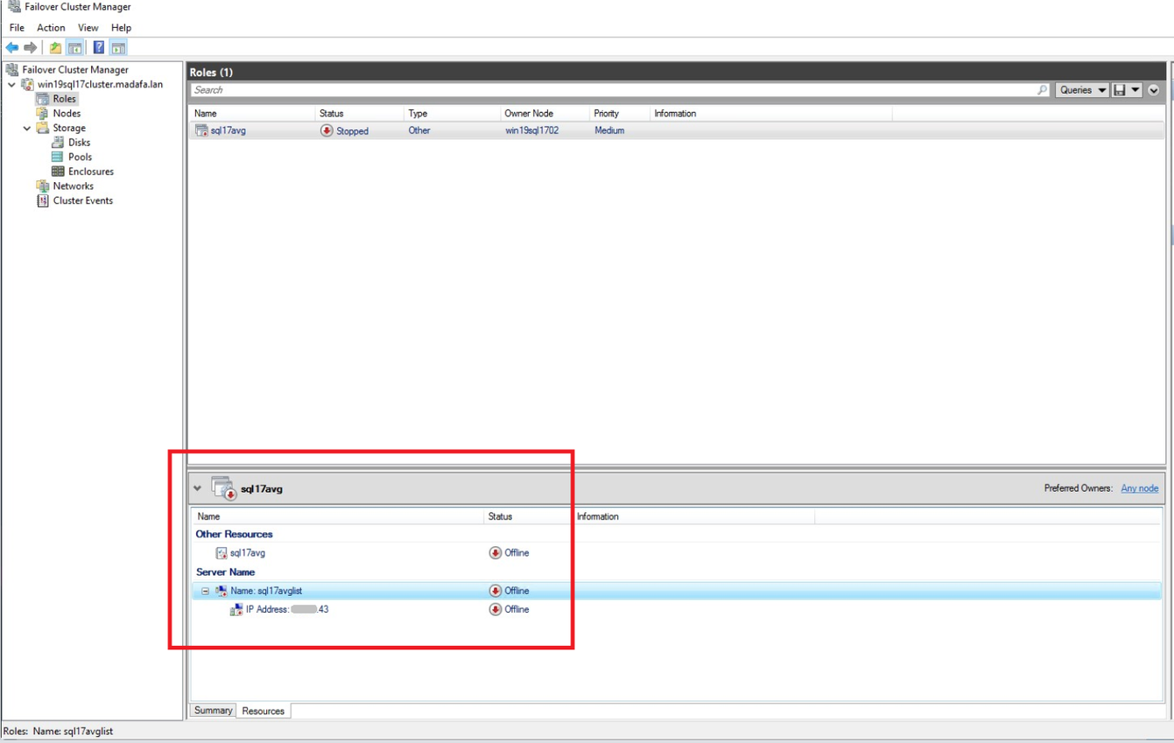The width and height of the screenshot is (1174, 743).
Task: Open the Action menu
Action: click(51, 28)
